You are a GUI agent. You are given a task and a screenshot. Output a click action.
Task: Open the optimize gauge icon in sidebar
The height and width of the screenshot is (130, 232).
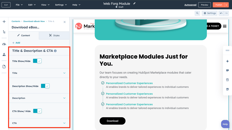tap(4, 44)
